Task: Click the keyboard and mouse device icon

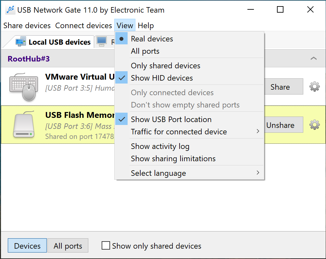Action: coord(23,86)
